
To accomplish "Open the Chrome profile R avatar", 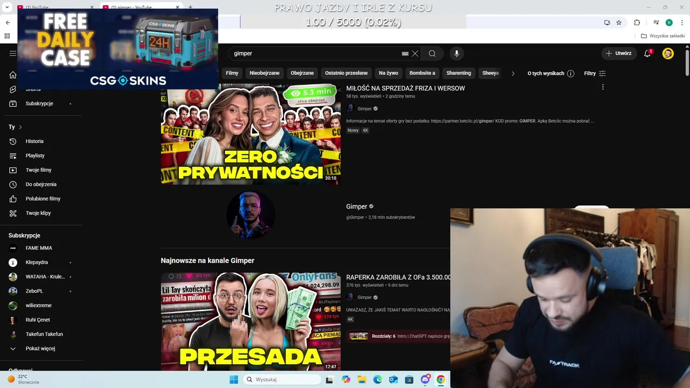I will 669,23.
